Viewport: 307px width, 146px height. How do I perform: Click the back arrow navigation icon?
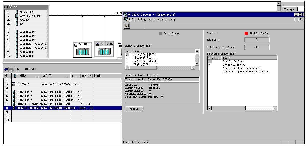click(x=6, y=69)
